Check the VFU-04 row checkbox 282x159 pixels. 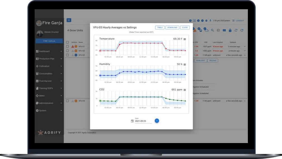[67, 101]
